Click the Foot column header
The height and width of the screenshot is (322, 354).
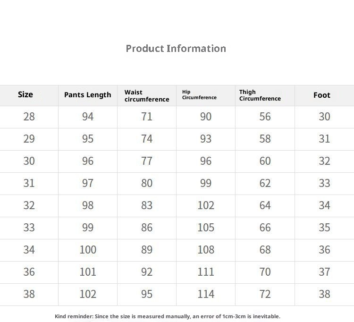click(322, 95)
